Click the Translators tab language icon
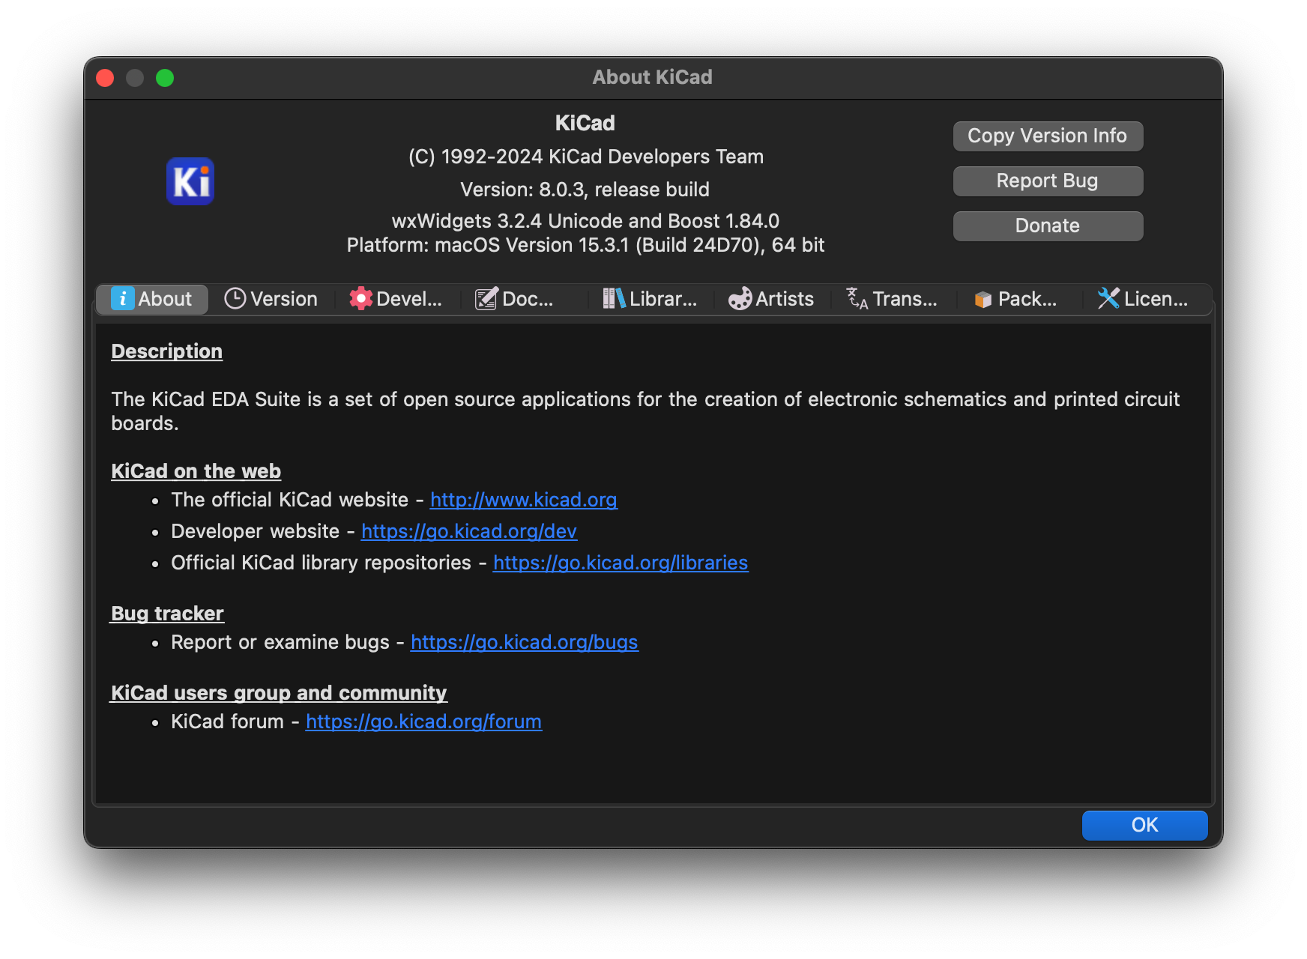Image resolution: width=1307 pixels, height=959 pixels. (857, 299)
